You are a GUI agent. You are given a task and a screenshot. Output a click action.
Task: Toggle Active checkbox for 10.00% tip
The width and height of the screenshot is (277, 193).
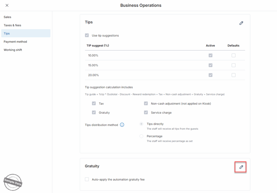210,55
